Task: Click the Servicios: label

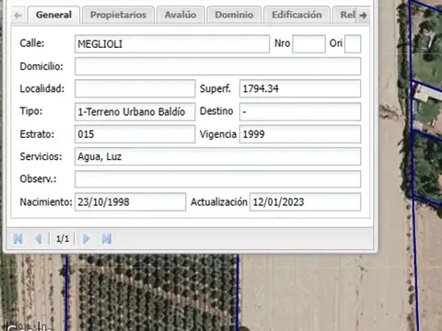Action: tap(41, 156)
